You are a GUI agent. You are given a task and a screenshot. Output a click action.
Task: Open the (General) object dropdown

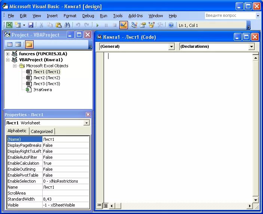[x=171, y=47]
